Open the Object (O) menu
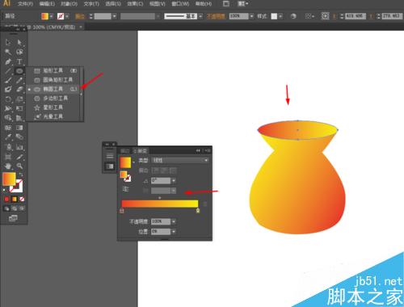The height and width of the screenshot is (307, 404). click(x=69, y=4)
